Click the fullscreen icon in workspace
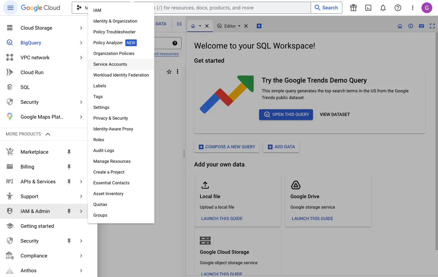Image resolution: width=438 pixels, height=277 pixels. point(432,26)
